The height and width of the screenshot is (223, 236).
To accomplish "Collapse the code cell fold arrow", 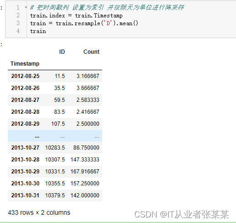I will 26,7.
